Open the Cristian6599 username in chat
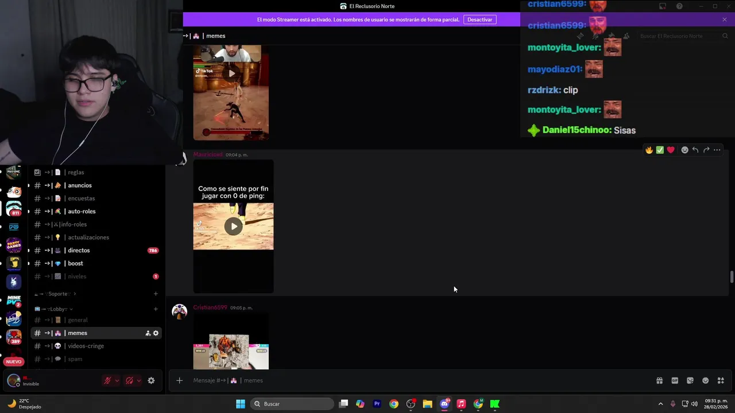 pos(210,307)
